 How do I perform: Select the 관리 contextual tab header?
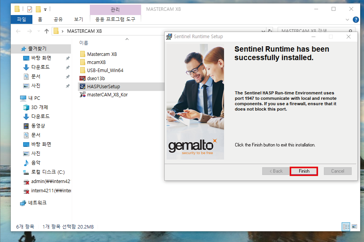115,10
